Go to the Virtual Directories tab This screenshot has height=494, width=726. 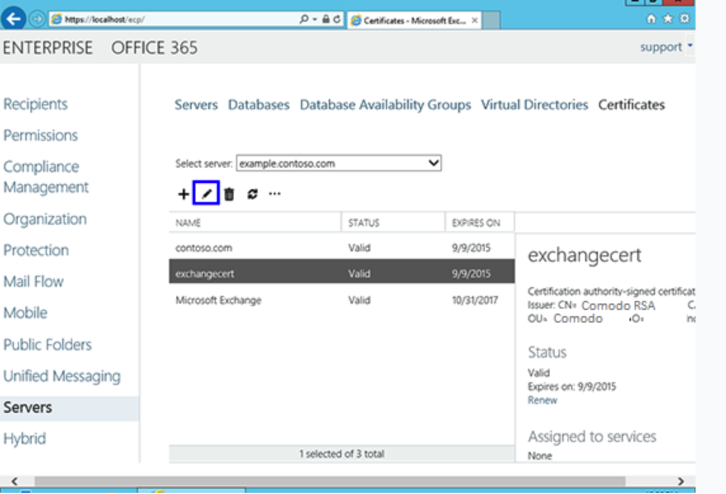534,105
